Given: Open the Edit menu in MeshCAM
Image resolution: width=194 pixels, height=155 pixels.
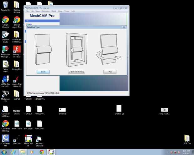Looking at the screenshot, I should click(32, 11).
